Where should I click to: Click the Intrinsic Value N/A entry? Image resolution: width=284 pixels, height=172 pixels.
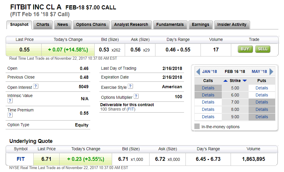coord(84,99)
